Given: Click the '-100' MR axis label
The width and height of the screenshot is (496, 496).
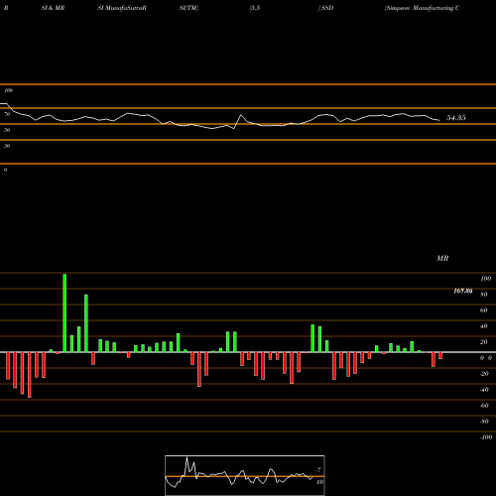Looking at the screenshot, I should 486,437.
